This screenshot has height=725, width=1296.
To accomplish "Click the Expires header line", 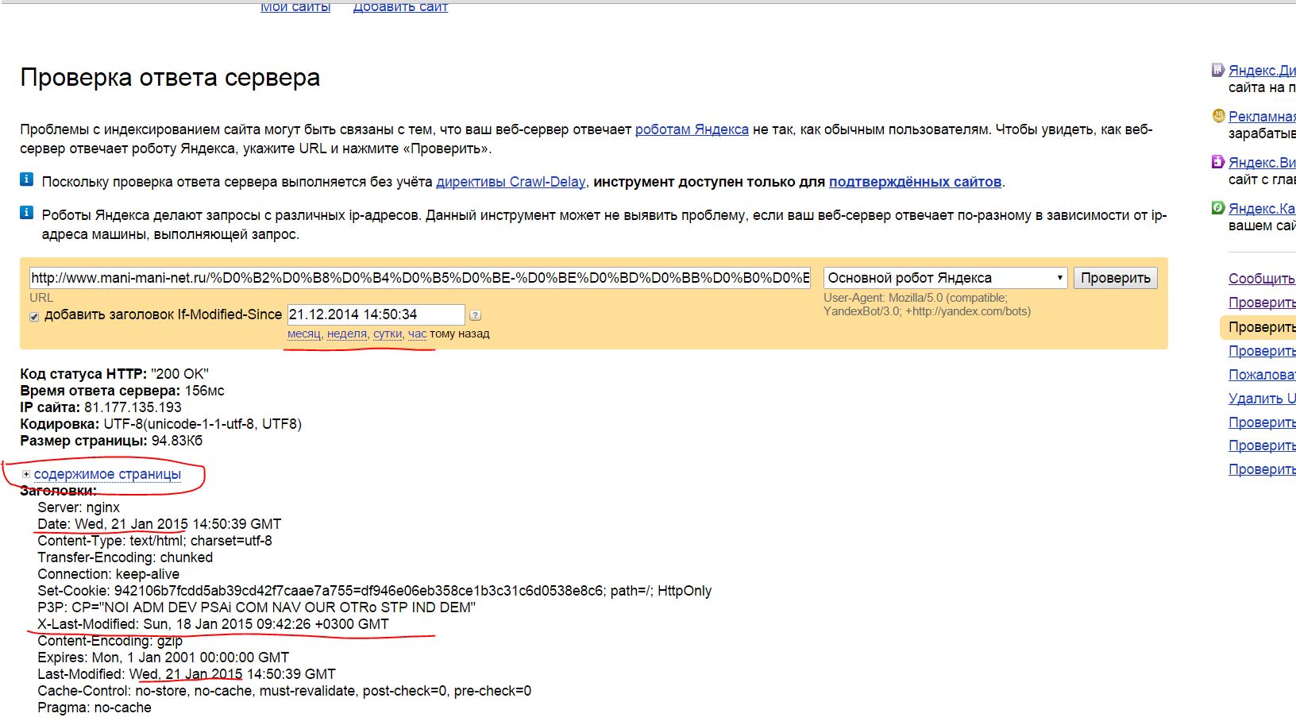I will (163, 658).
